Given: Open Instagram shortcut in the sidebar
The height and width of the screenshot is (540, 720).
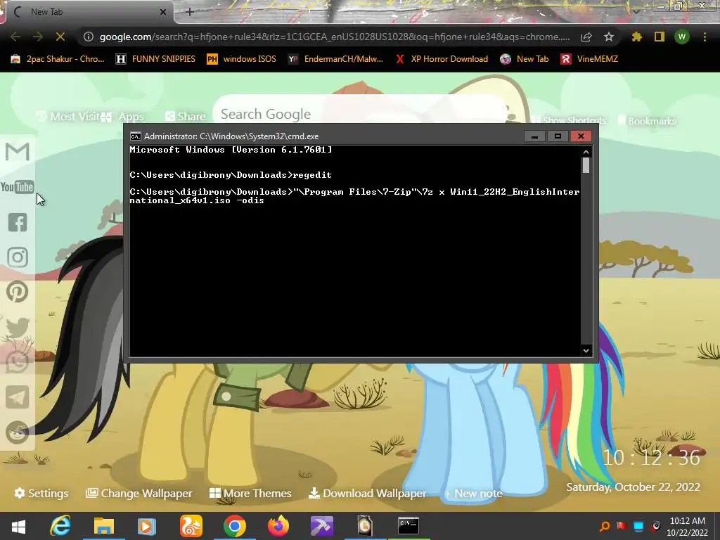Looking at the screenshot, I should pos(18,257).
